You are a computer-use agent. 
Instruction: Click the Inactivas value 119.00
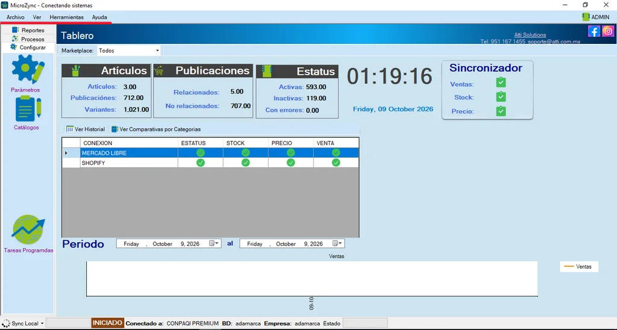(x=316, y=98)
